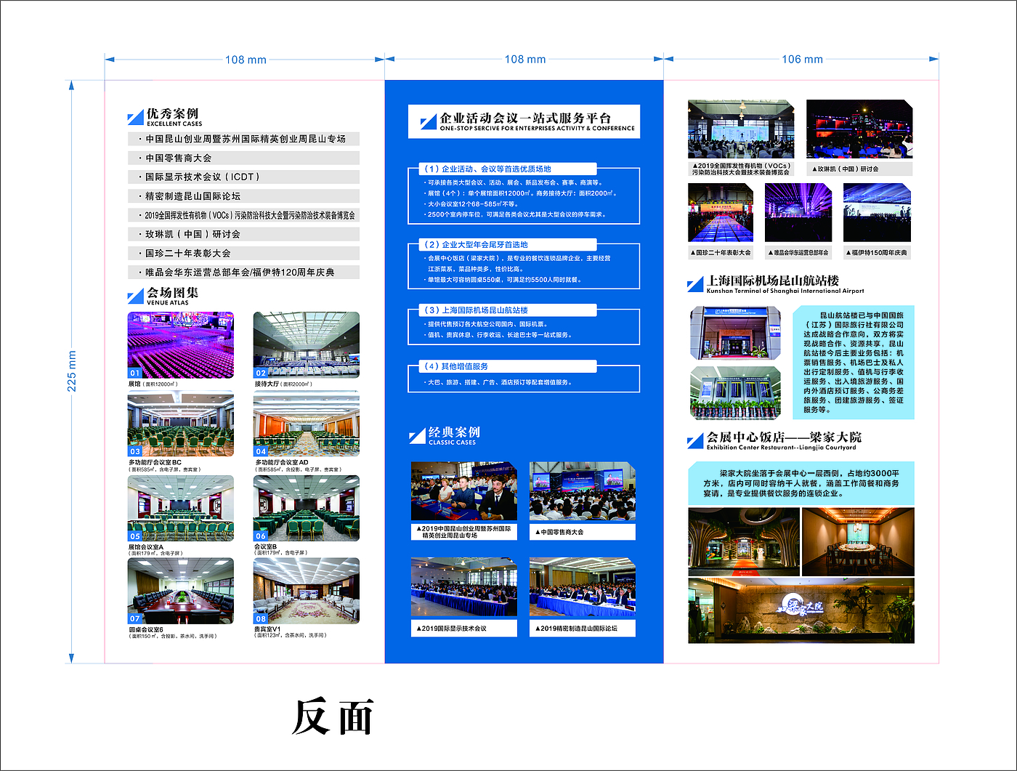The width and height of the screenshot is (1017, 771).
Task: Click the 01 number badge on the 展馆 photo
Action: tap(135, 373)
